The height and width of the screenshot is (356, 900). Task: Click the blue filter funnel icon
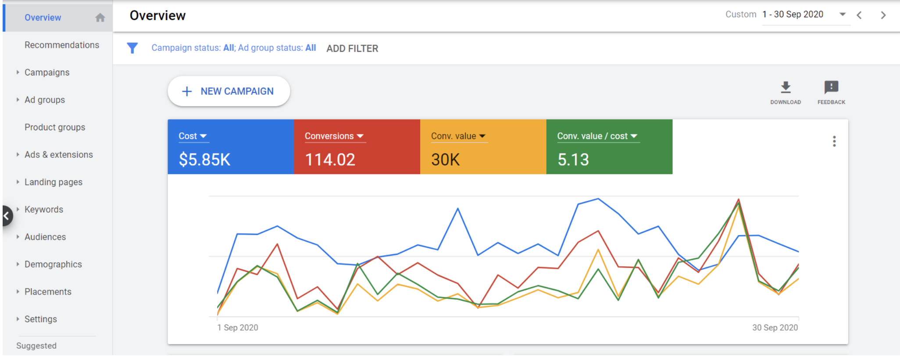(x=132, y=48)
